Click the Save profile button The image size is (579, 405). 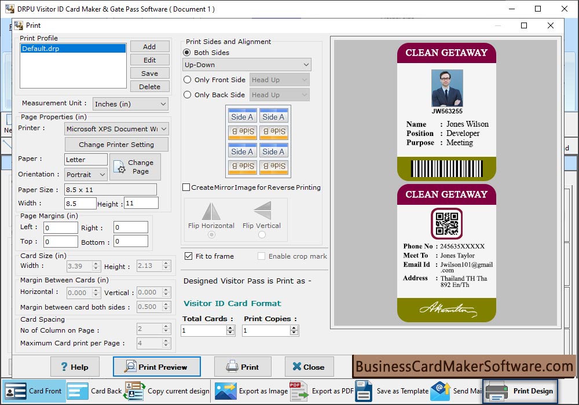pos(149,73)
